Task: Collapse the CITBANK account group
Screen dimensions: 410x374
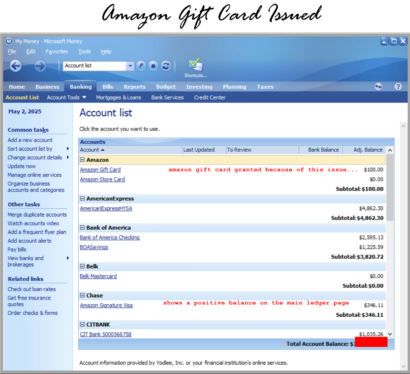Action: (x=83, y=324)
